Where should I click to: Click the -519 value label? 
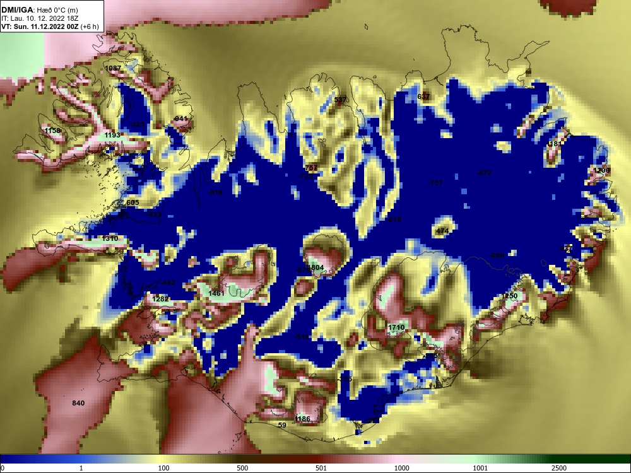(x=302, y=337)
